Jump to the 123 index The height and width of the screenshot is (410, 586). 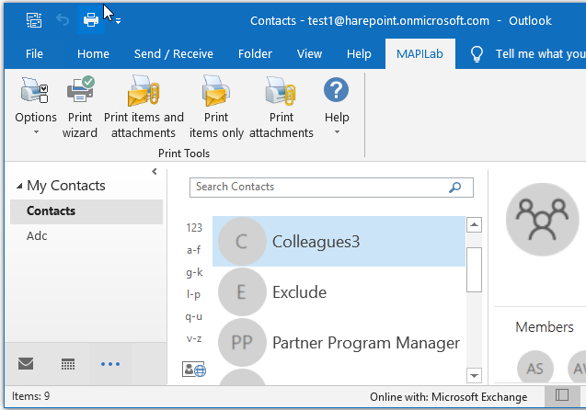(194, 227)
